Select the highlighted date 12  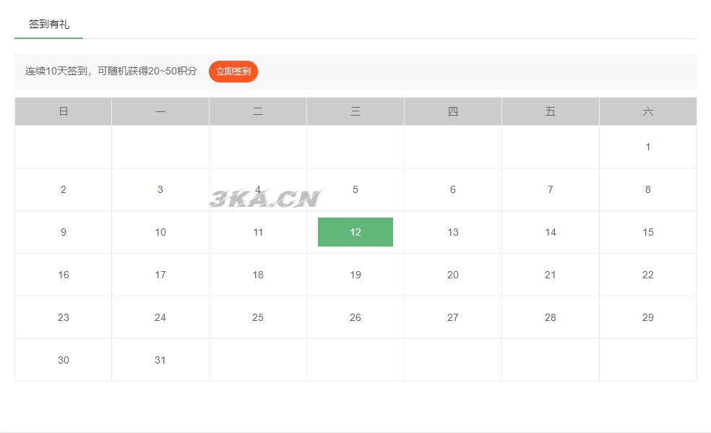tap(355, 232)
